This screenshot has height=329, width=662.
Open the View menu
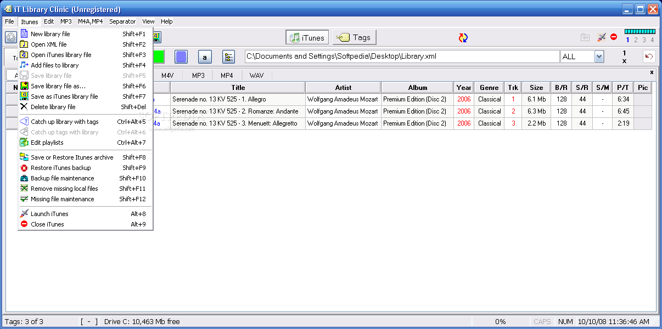(x=148, y=21)
